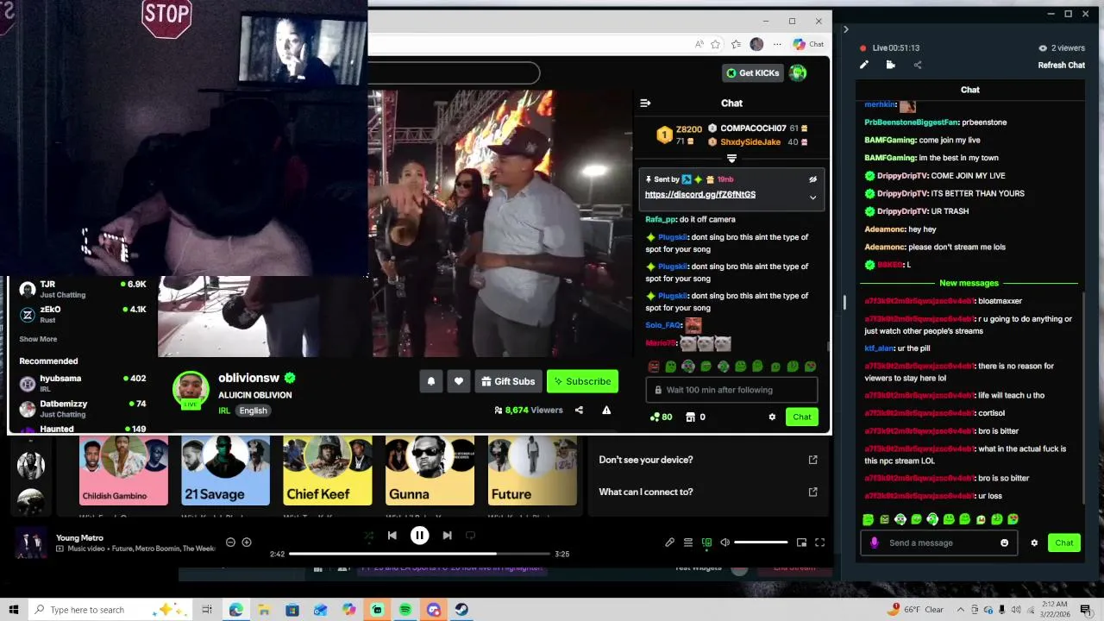1104x621 pixels.
Task: Expand the gift leaderboard arrow
Action: (x=731, y=159)
